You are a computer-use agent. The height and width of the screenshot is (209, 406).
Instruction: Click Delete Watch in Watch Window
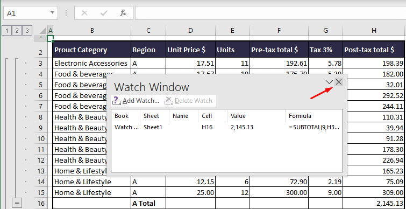(188, 101)
